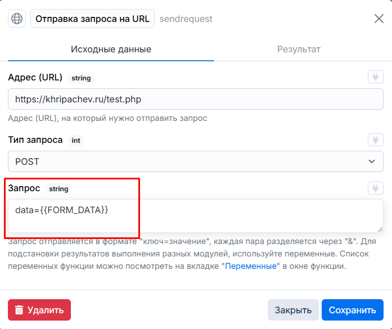Click the sendrequest identifier label

click(186, 19)
